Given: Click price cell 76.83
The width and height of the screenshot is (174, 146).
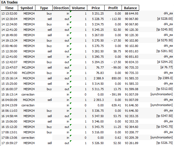Looking at the screenshot, I should tap(100, 73).
